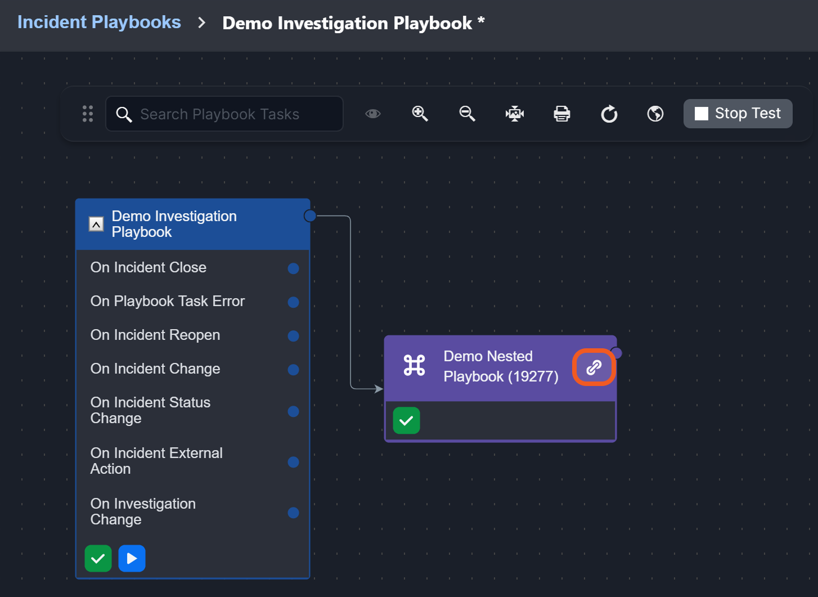
Task: Select the On Incident Close trigger
Action: [x=149, y=267]
